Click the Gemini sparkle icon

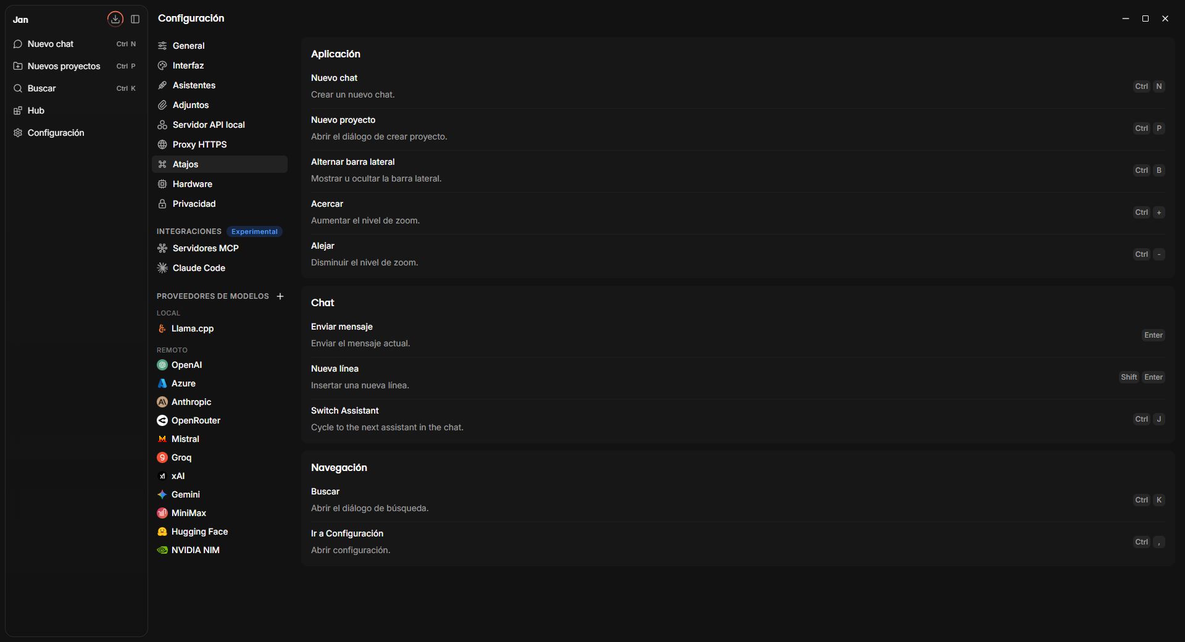coord(162,494)
